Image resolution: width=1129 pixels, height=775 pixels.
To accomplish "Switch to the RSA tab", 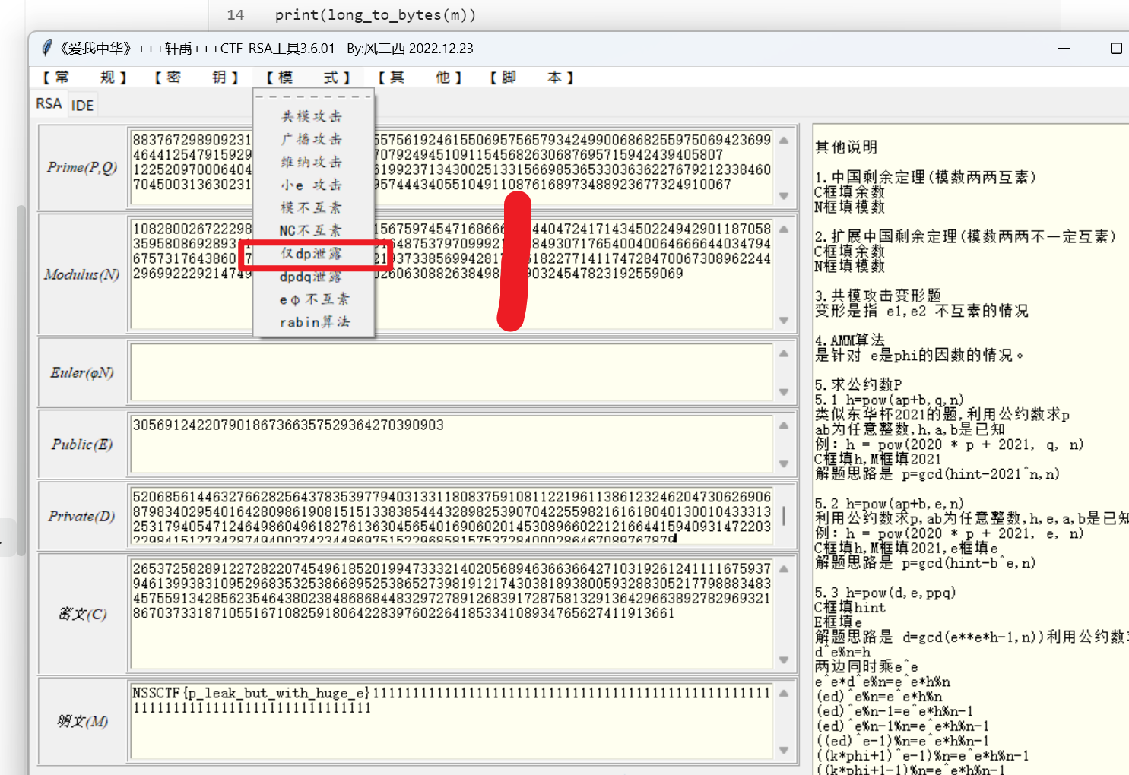I will pyautogui.click(x=49, y=103).
